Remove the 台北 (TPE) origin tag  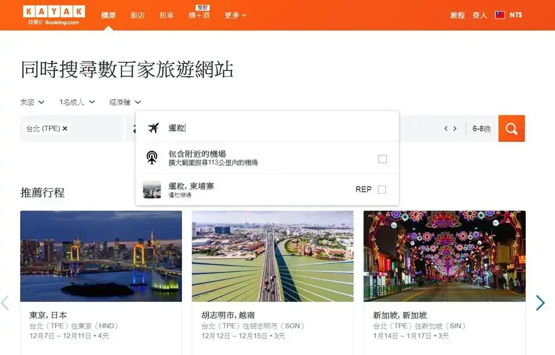(x=65, y=129)
